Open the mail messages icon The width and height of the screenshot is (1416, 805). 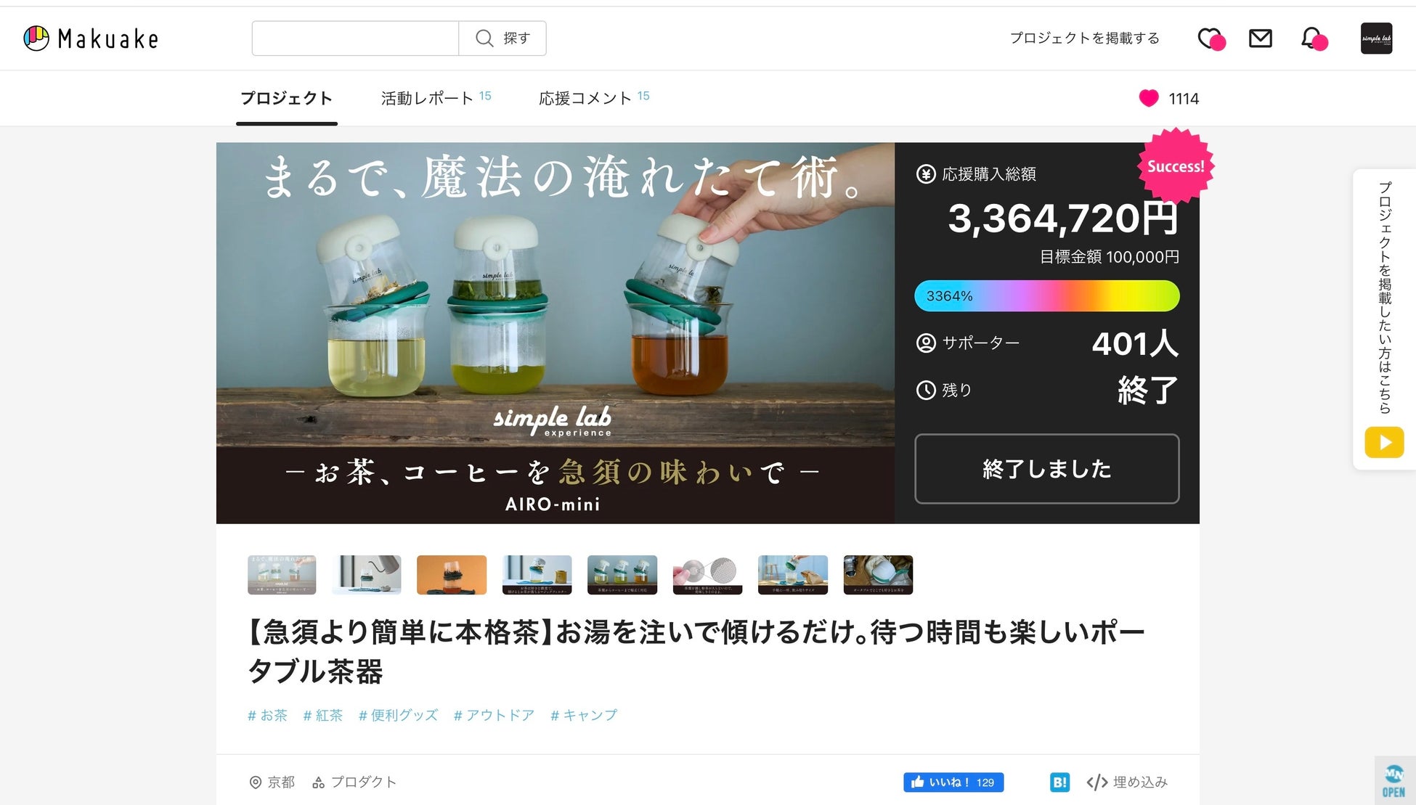pyautogui.click(x=1260, y=38)
